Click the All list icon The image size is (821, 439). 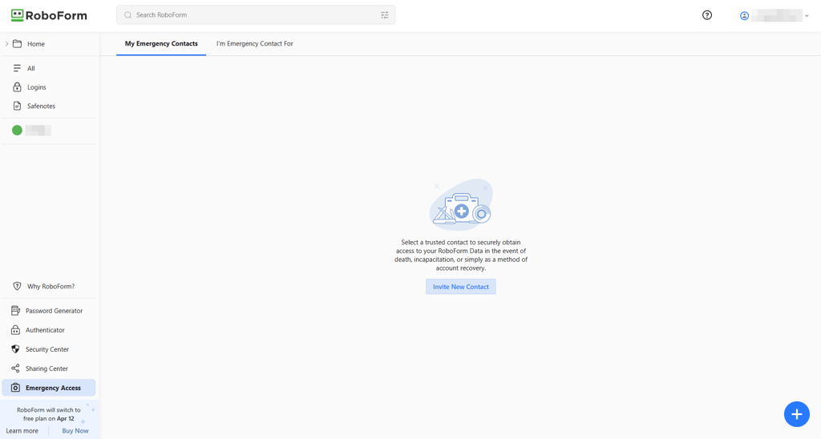18,68
